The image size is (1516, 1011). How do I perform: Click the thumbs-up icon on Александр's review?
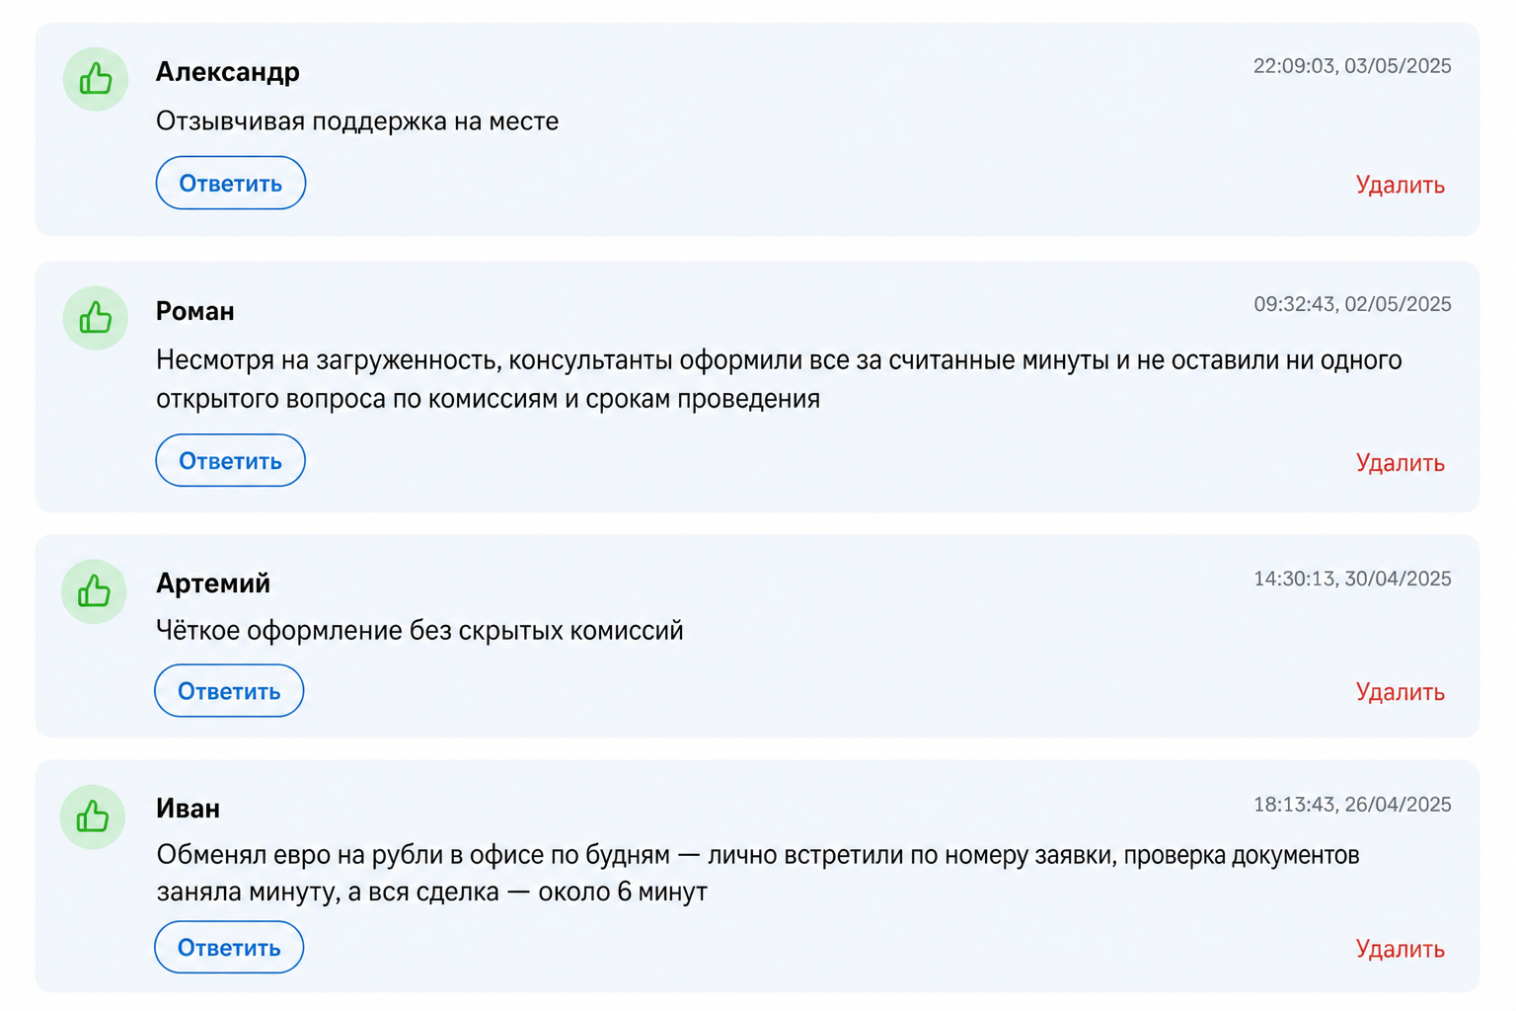(x=96, y=79)
